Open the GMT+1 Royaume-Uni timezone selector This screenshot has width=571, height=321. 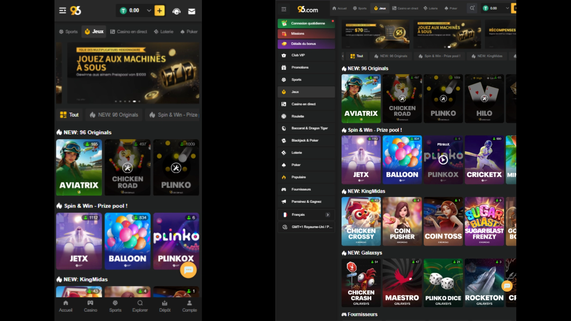pos(306,227)
